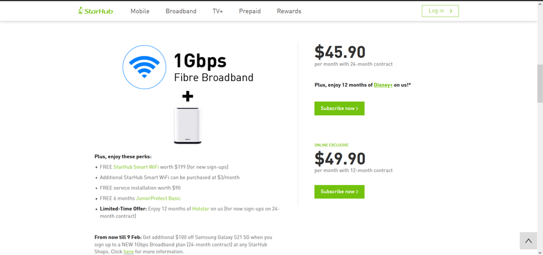
Task: Open the Disney+ link
Action: [x=383, y=85]
